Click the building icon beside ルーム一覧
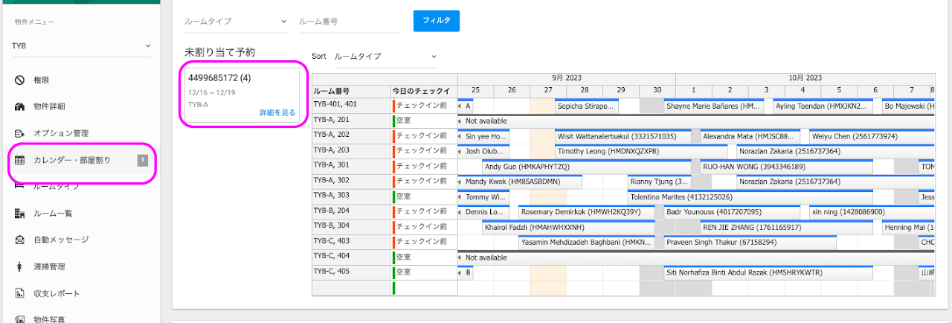The height and width of the screenshot is (323, 952). click(x=20, y=214)
